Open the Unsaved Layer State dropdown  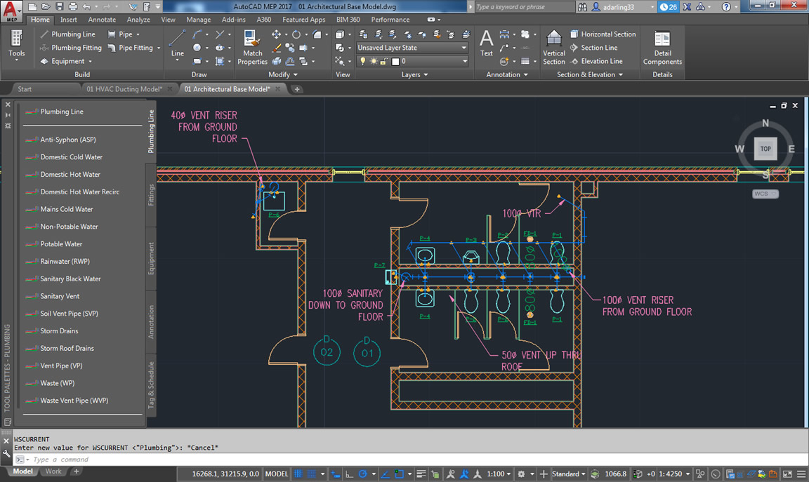tap(461, 48)
